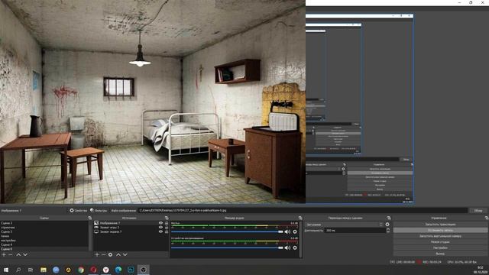Open gear settings for the Mic audio channel
The width and height of the screenshot is (489, 275).
(295, 231)
